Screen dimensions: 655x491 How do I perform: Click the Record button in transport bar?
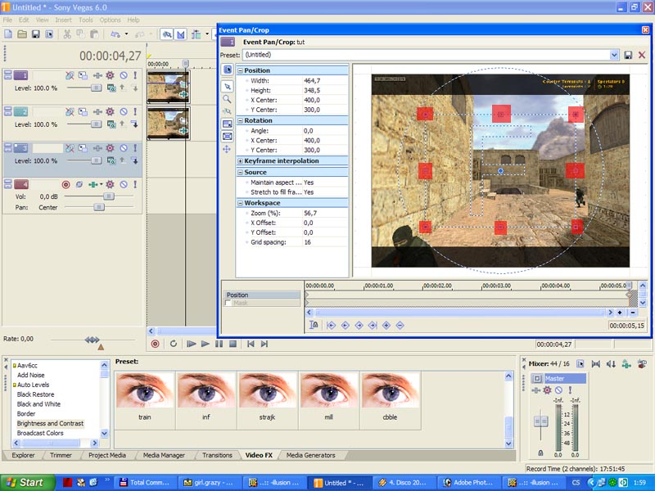(x=155, y=344)
